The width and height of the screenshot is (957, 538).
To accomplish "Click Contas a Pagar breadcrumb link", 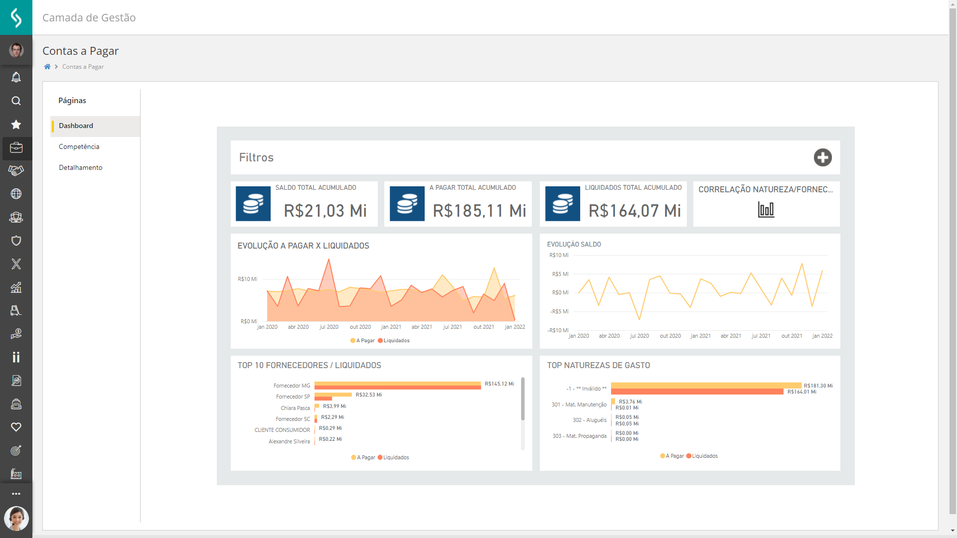I will pos(83,67).
